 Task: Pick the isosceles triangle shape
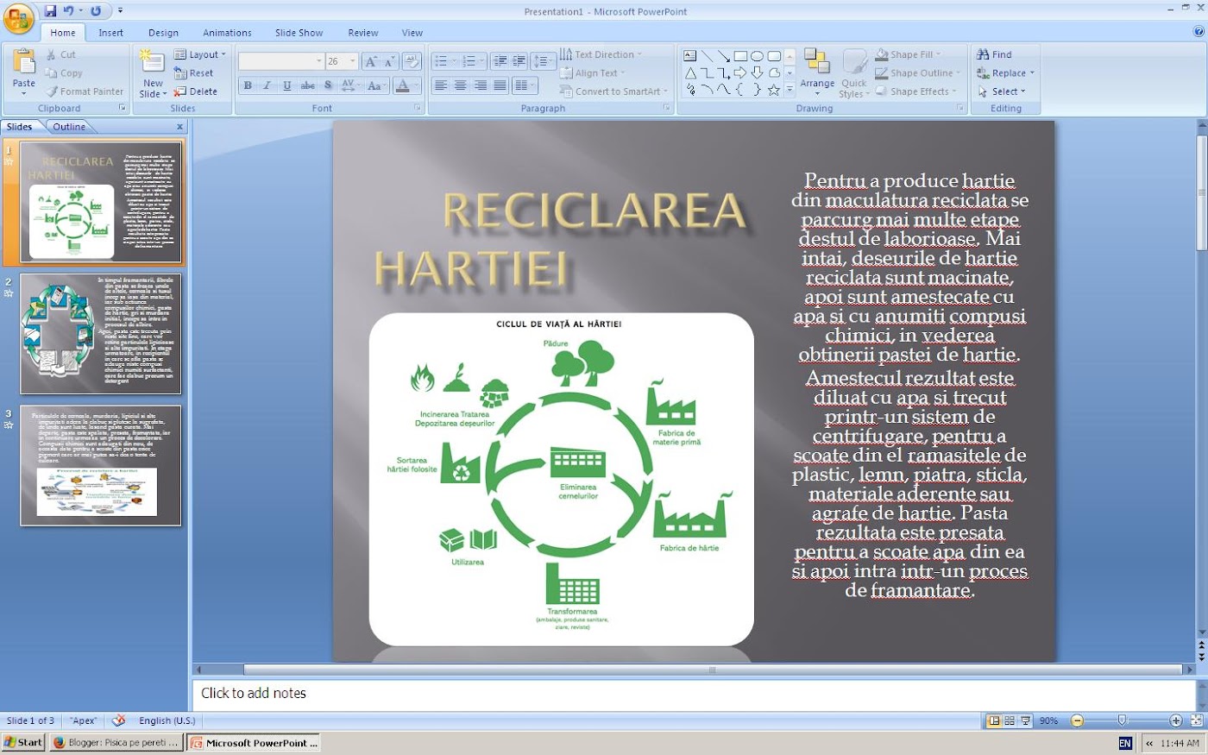tap(690, 73)
